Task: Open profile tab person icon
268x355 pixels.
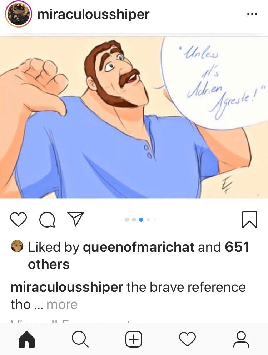Action: tap(241, 339)
